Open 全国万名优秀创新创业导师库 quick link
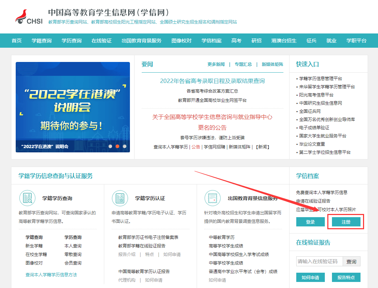Image resolution: width=378 pixels, height=288 pixels. (x=327, y=120)
